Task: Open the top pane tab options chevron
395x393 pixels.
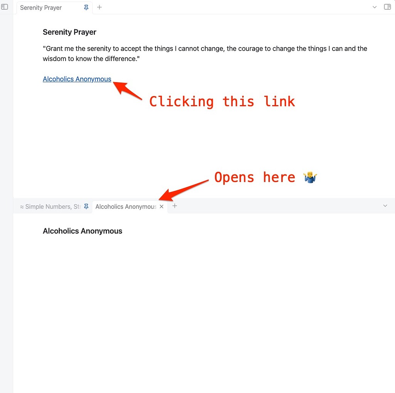Action: (374, 7)
